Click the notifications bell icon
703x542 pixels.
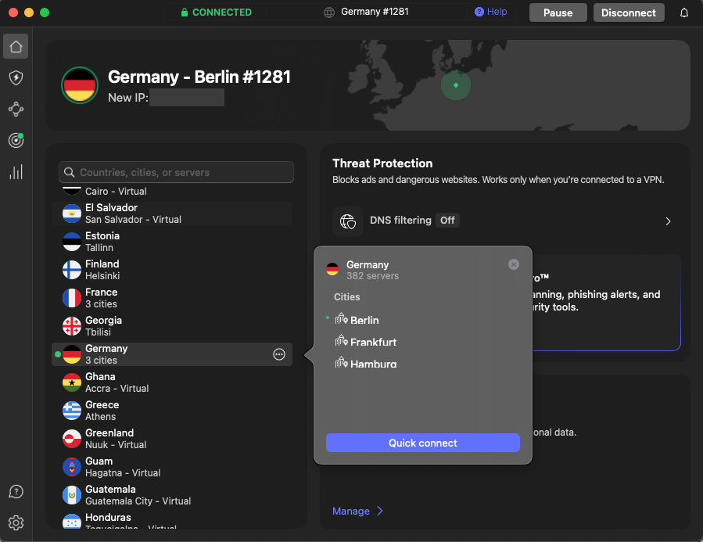click(x=683, y=13)
